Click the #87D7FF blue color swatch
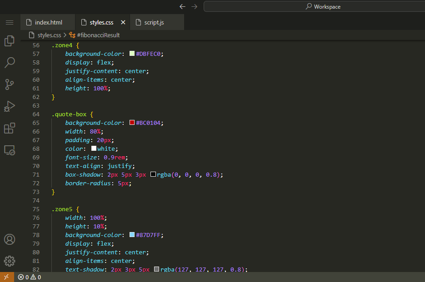This screenshot has height=282, width=425. pyautogui.click(x=132, y=235)
